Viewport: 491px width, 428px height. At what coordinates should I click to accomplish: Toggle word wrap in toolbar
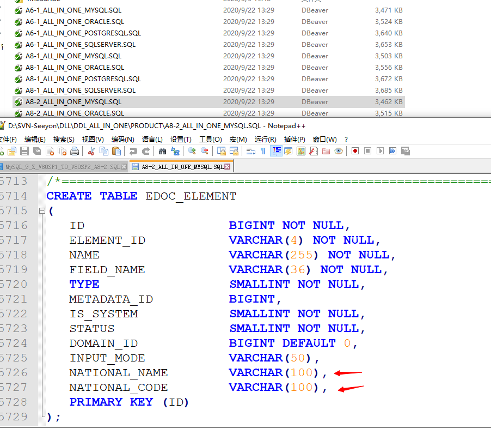(x=250, y=151)
